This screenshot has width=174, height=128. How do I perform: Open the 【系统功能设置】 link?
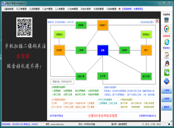click(x=147, y=22)
